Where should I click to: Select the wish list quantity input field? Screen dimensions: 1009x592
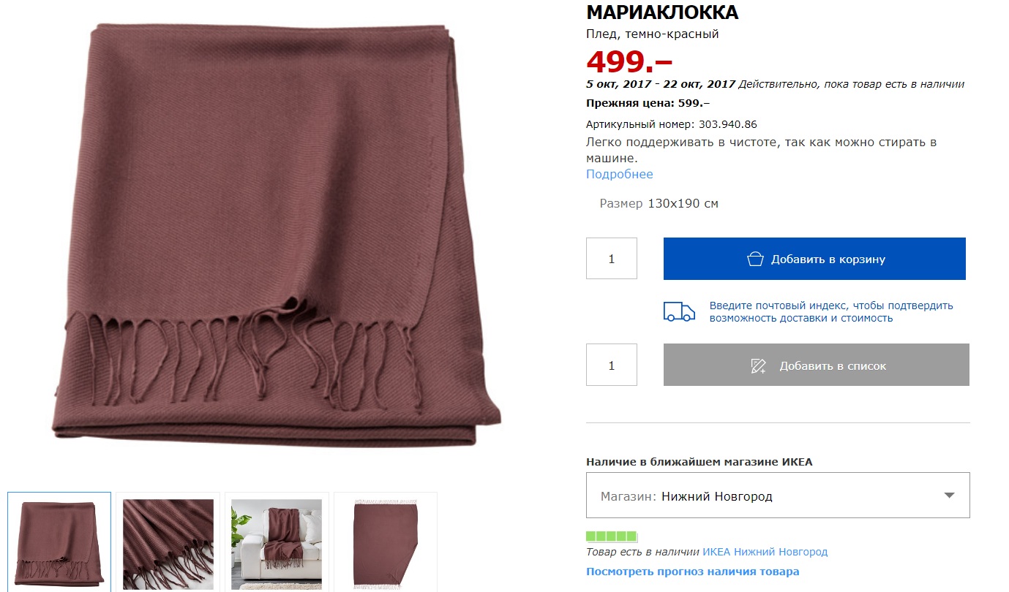point(612,365)
